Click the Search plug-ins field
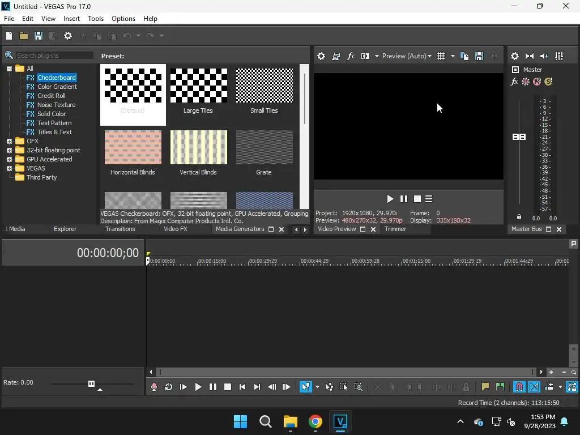 [54, 56]
